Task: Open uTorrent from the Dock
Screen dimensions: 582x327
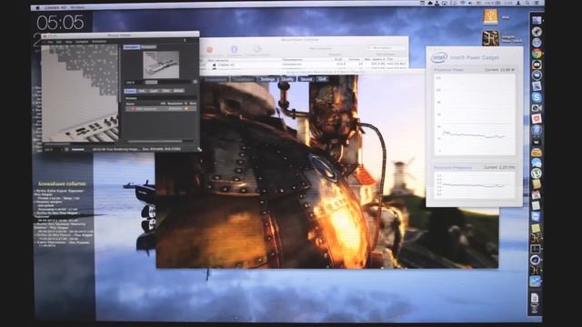Action: [x=537, y=173]
